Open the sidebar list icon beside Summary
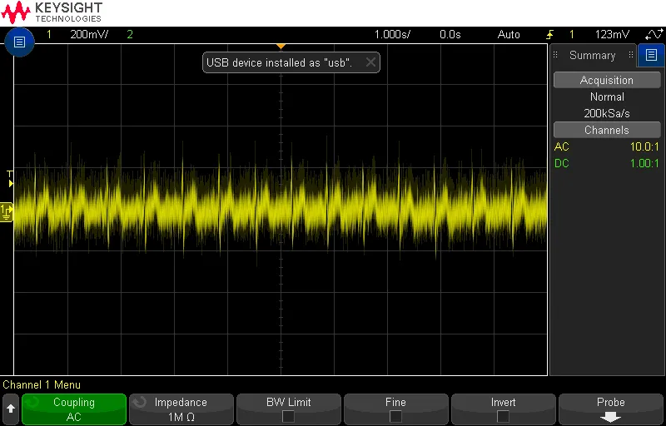This screenshot has width=666, height=426. click(x=651, y=55)
